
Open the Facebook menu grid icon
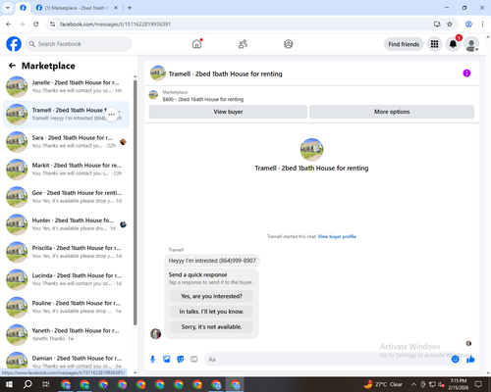pyautogui.click(x=434, y=44)
